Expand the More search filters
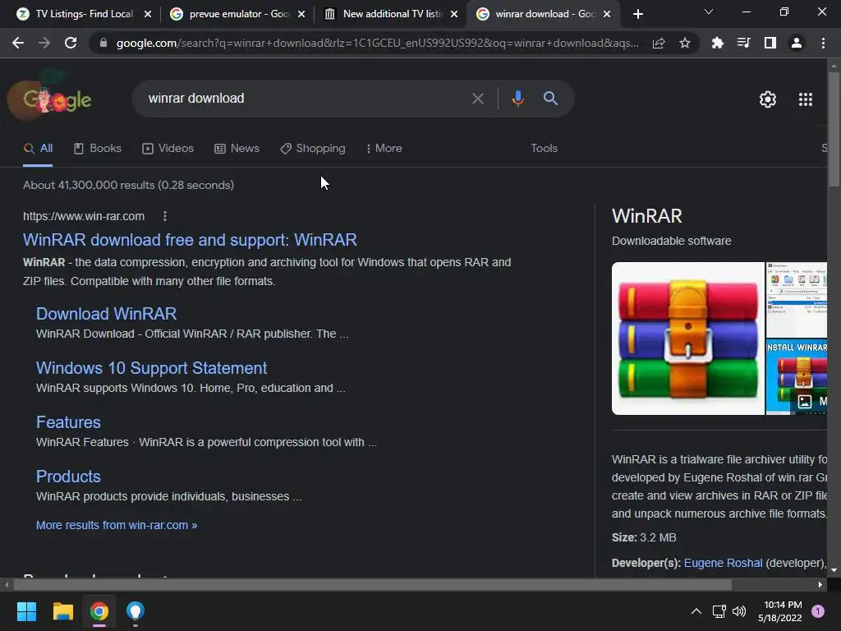Screen dimensions: 841x631 pos(384,149)
